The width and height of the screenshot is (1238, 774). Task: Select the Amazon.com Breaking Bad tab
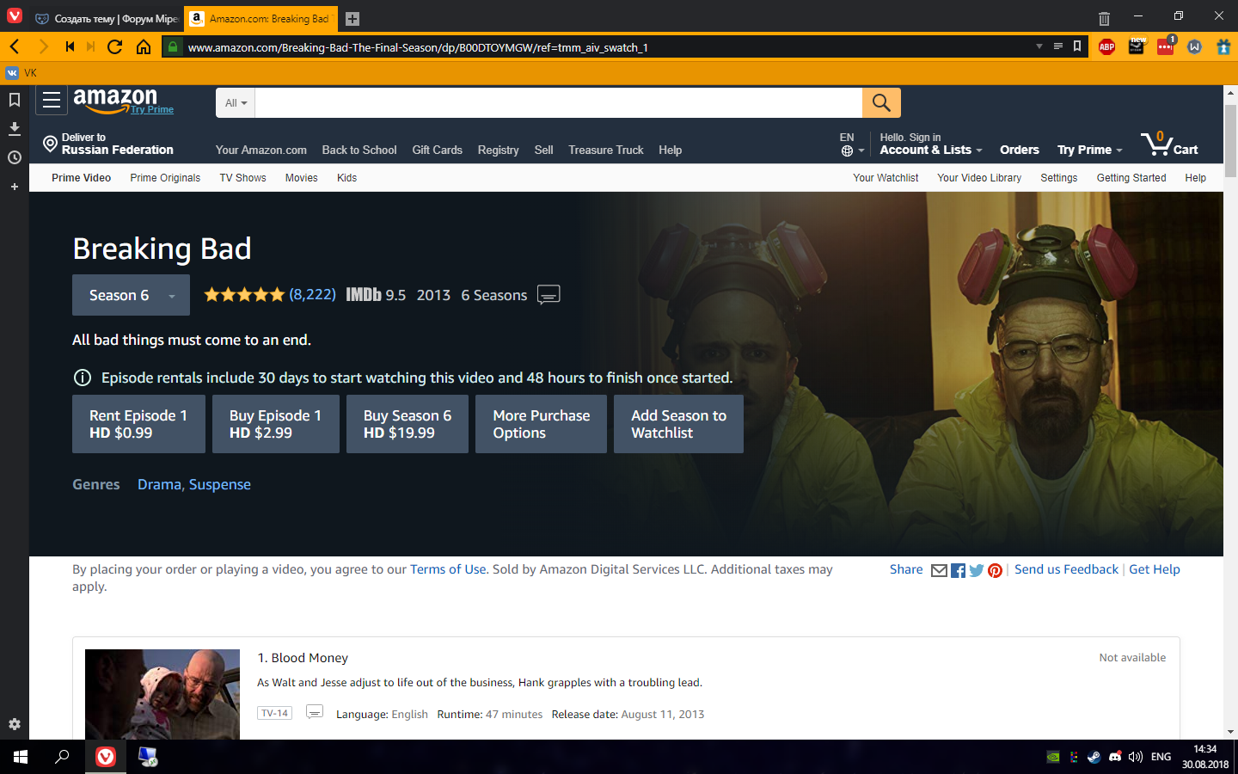(261, 19)
